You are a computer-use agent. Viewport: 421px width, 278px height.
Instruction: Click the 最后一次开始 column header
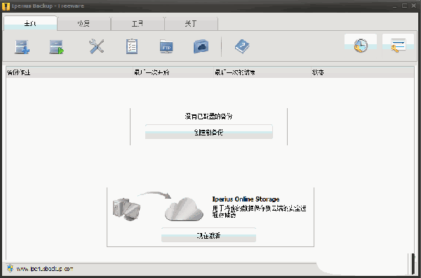pos(173,72)
